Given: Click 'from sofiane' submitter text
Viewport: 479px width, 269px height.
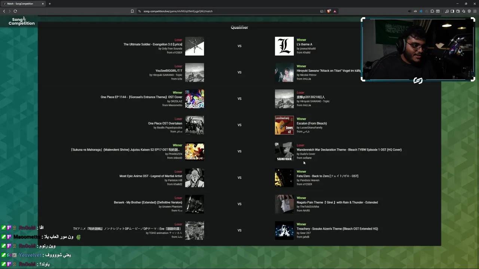Looking at the screenshot, I should [304, 158].
